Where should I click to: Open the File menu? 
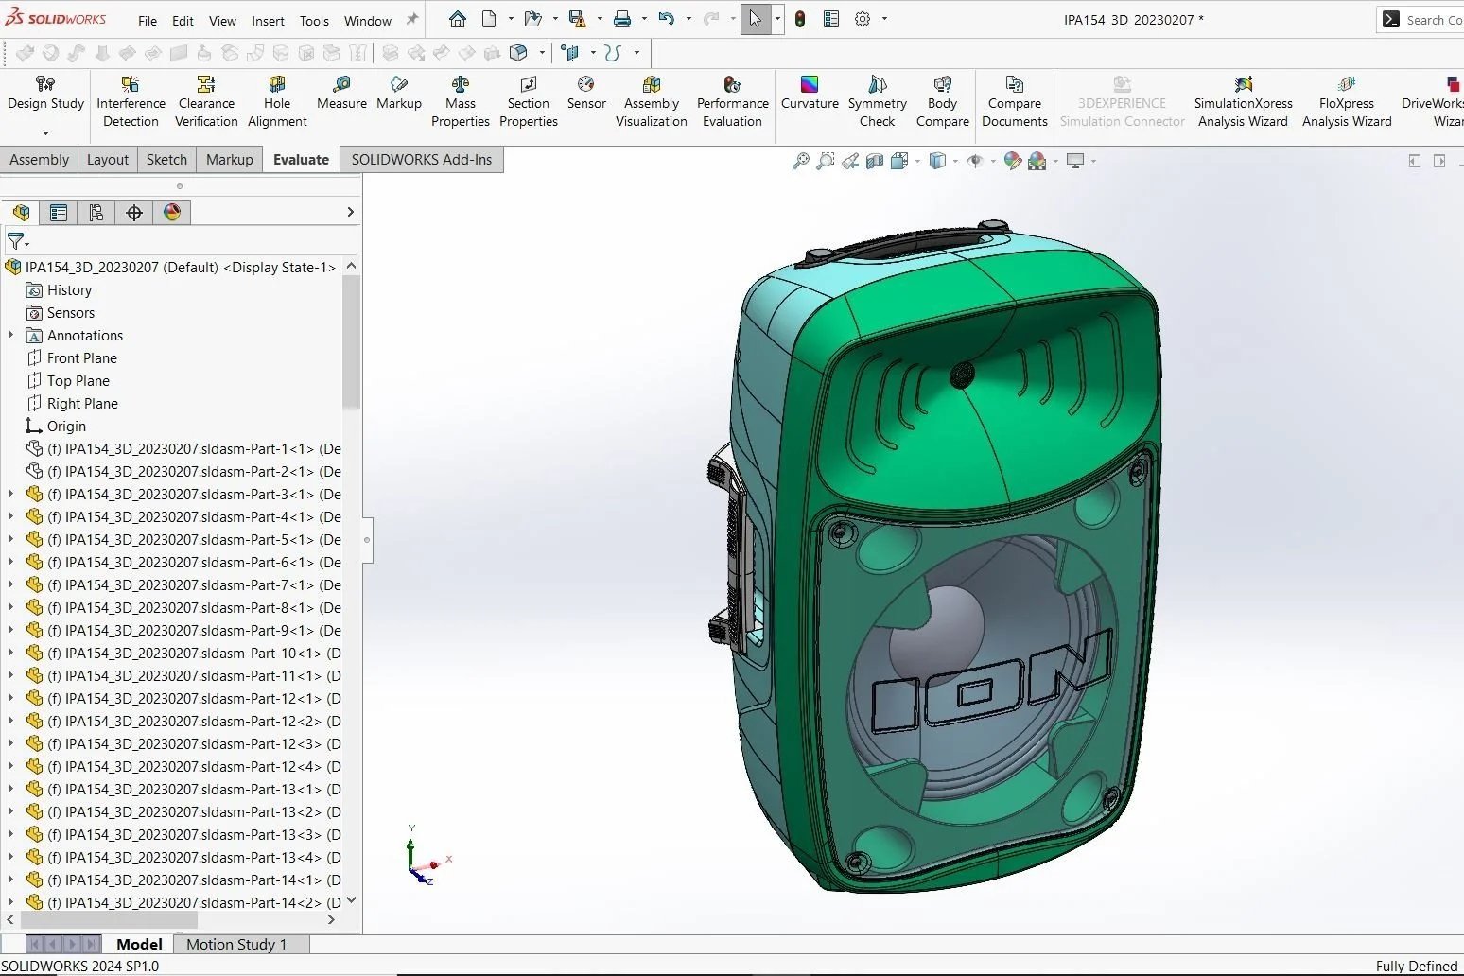click(x=148, y=21)
